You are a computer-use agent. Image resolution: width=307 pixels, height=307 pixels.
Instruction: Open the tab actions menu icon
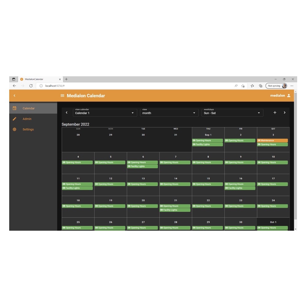(x=14, y=79)
